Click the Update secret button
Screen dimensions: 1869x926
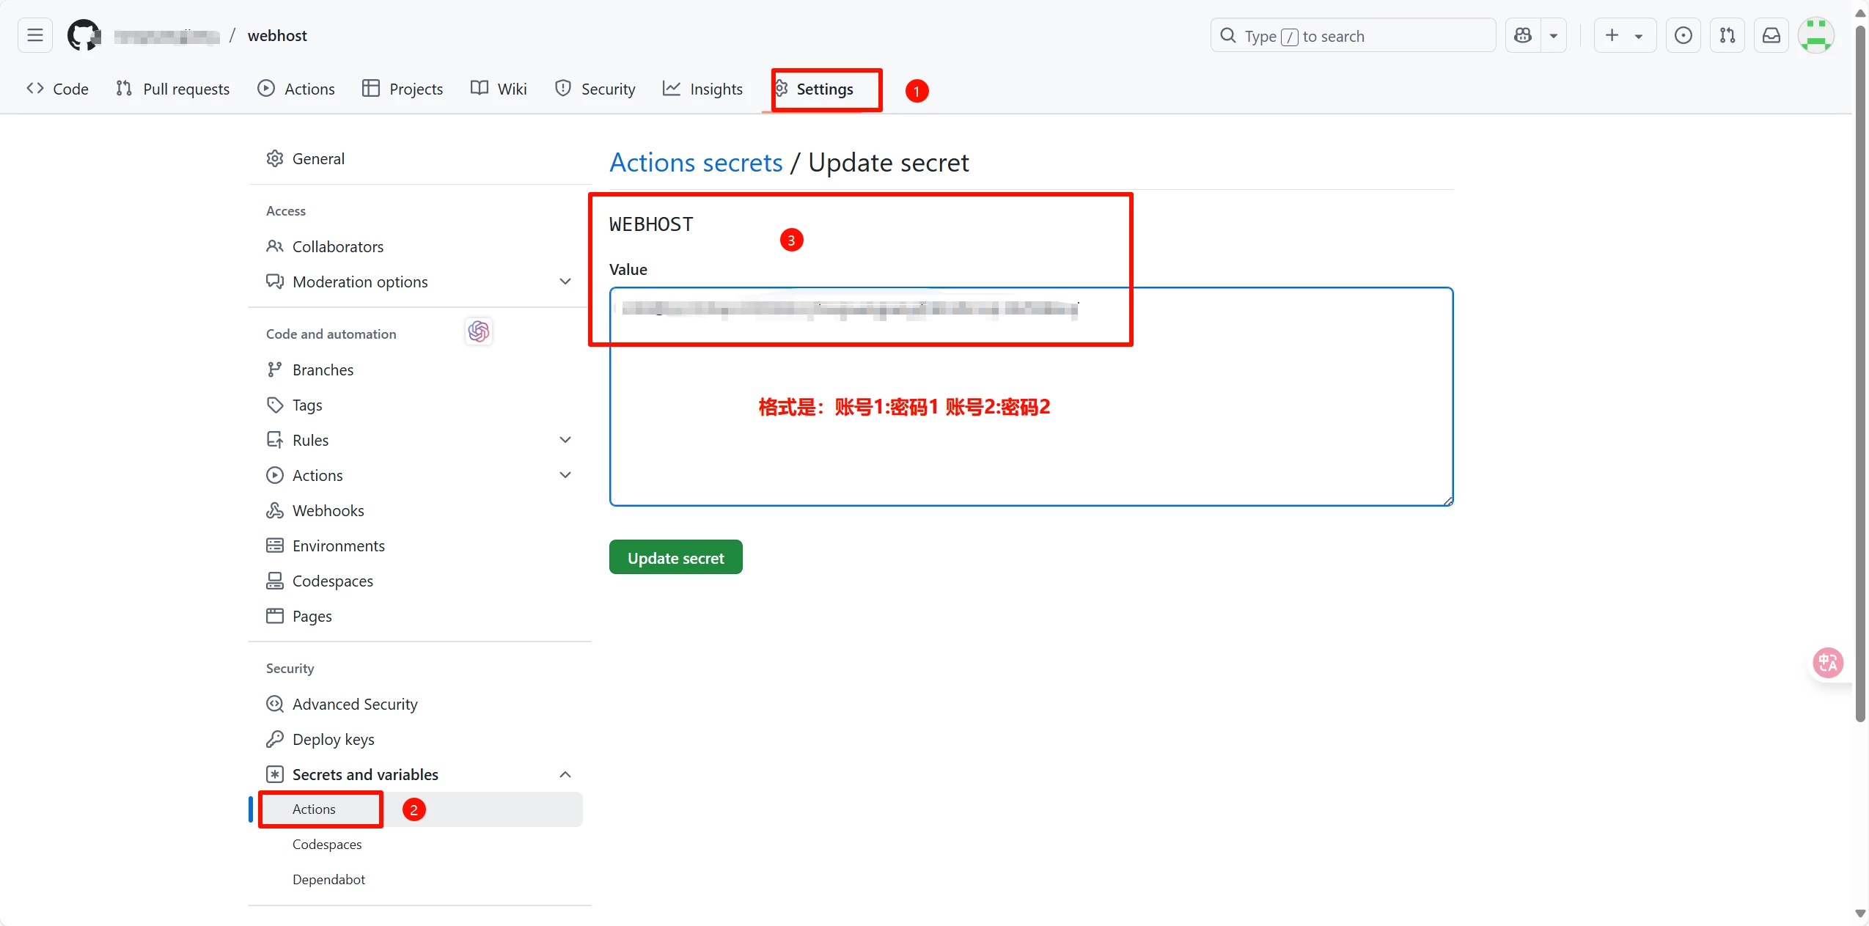pos(675,558)
